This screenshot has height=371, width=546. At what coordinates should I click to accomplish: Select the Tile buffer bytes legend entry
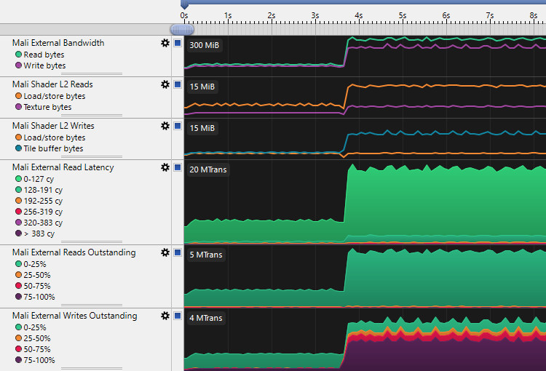pyautogui.click(x=53, y=148)
